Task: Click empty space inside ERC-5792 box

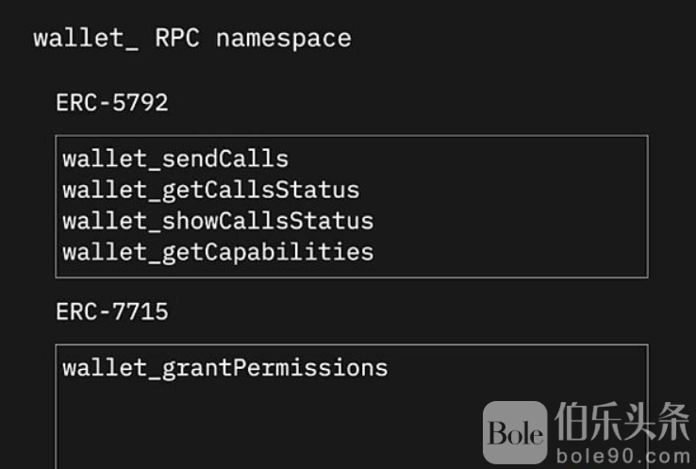Action: click(510, 207)
